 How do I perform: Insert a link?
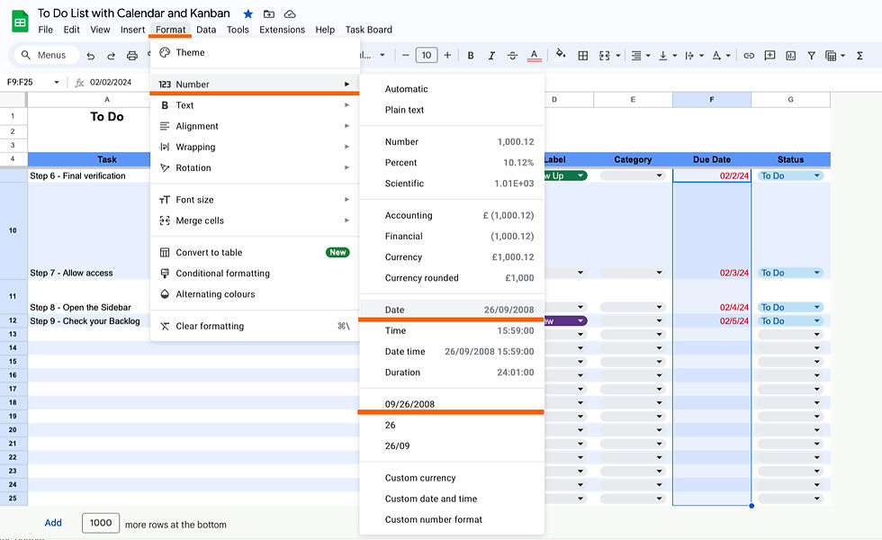pyautogui.click(x=748, y=55)
